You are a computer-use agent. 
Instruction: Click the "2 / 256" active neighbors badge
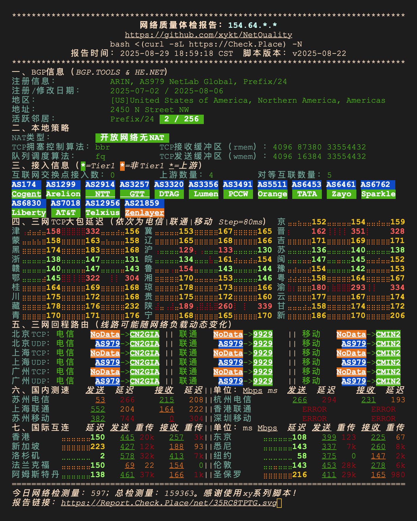(x=181, y=119)
